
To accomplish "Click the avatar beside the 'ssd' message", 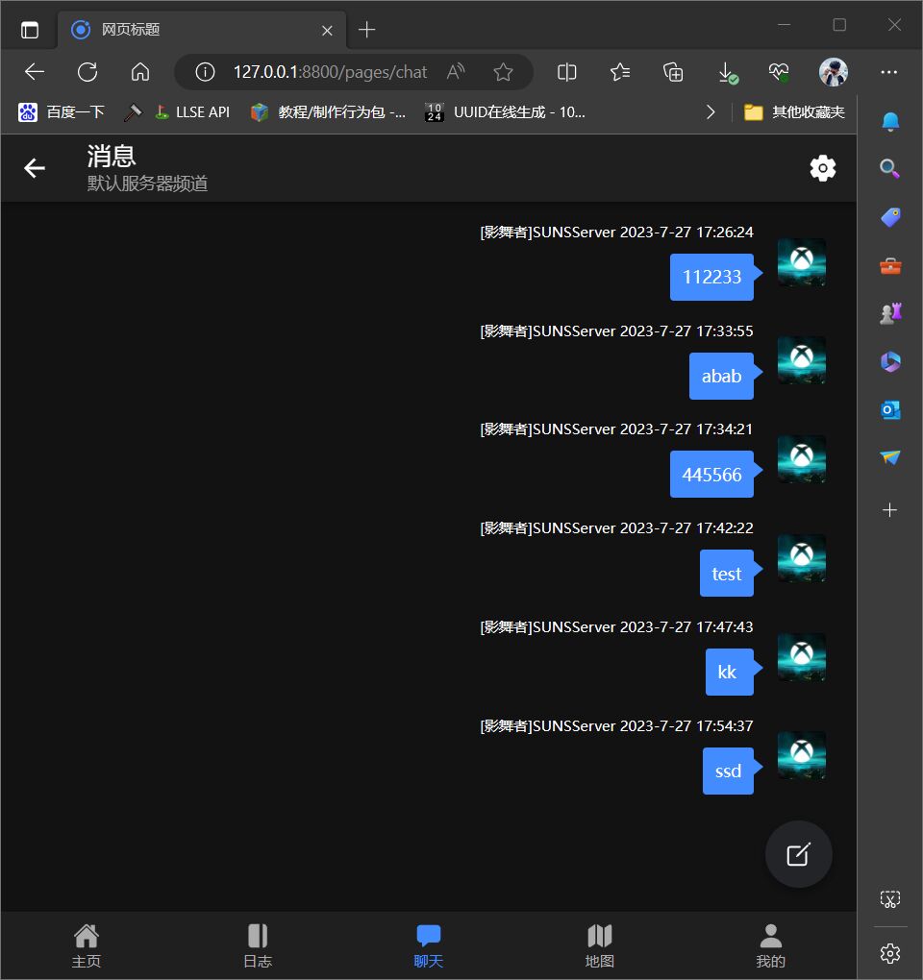I will (x=802, y=755).
